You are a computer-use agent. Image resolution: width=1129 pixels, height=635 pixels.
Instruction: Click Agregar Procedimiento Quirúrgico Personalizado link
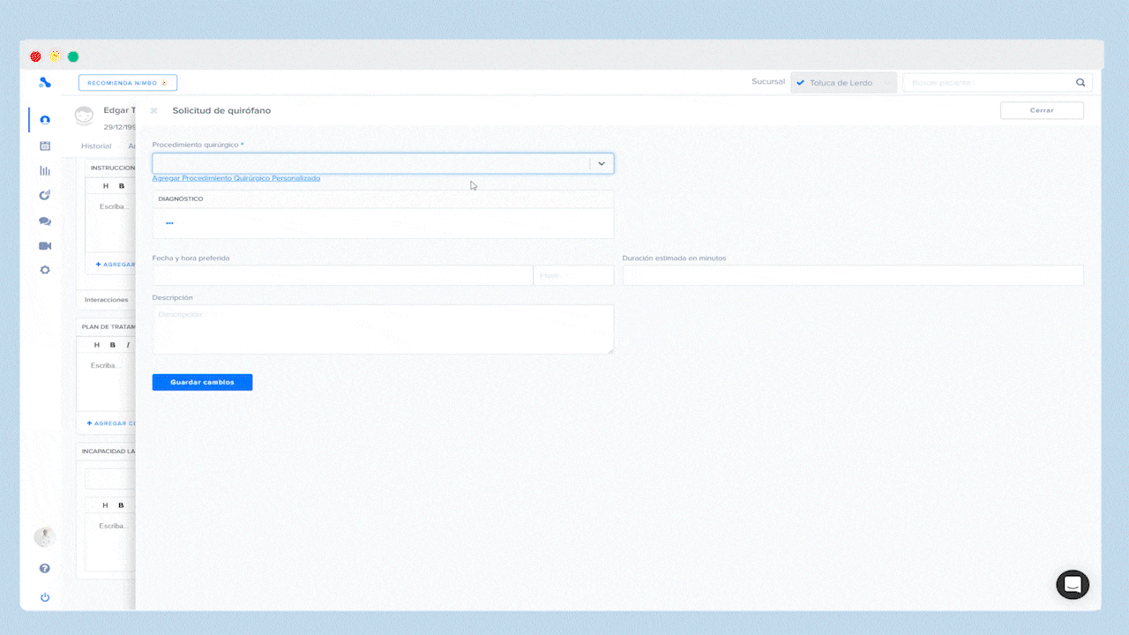coord(236,178)
